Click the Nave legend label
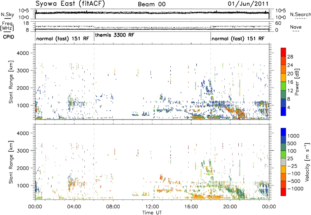Screen dimensions: 311x215 point(296,27)
